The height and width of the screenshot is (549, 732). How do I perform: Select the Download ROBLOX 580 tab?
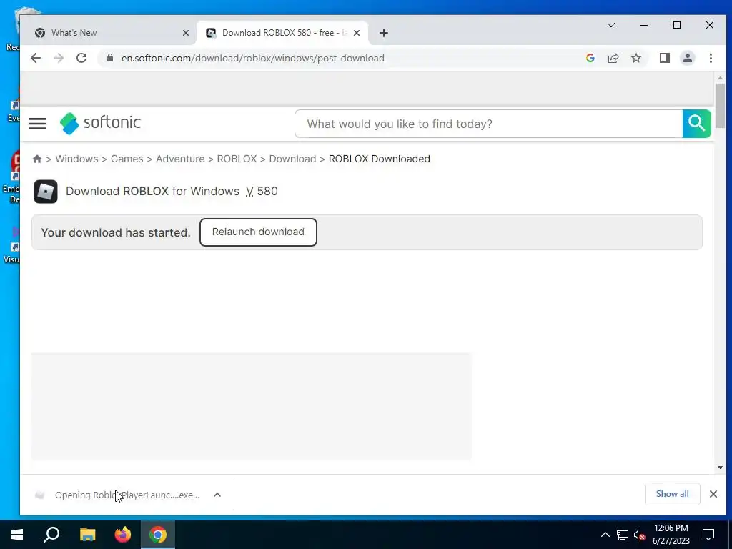click(282, 33)
